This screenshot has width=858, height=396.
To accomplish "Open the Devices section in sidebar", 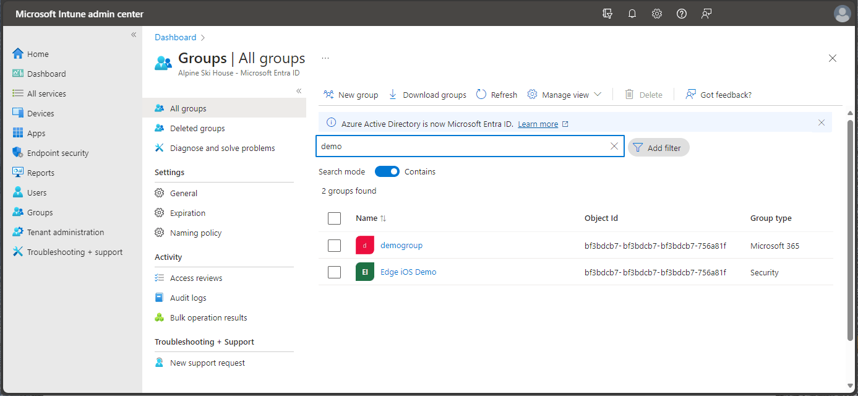I will click(x=42, y=113).
